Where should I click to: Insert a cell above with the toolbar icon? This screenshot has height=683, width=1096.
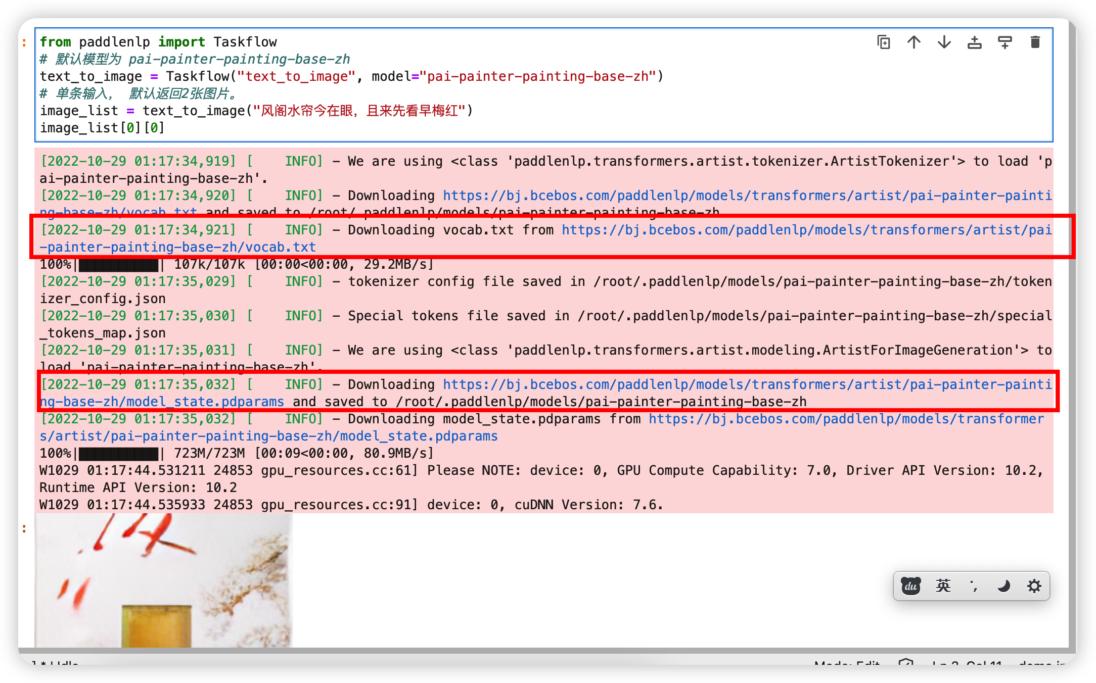(974, 42)
